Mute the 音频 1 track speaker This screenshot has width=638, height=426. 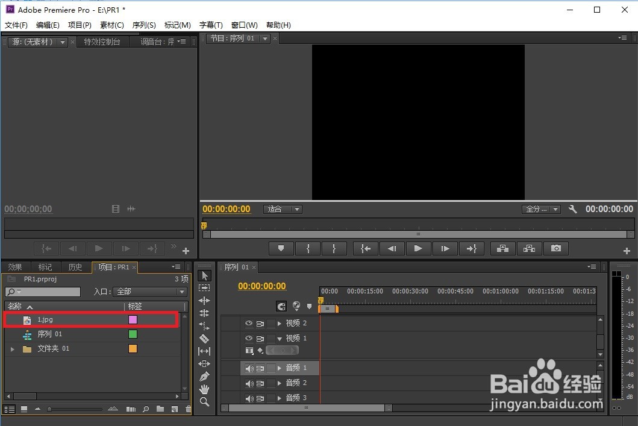[249, 368]
